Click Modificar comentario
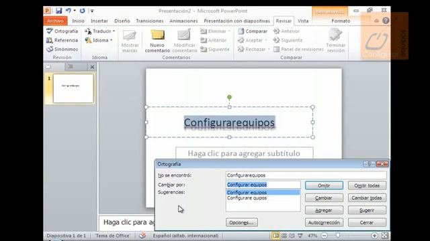Image resolution: width=430 pixels, height=241 pixels. click(185, 41)
